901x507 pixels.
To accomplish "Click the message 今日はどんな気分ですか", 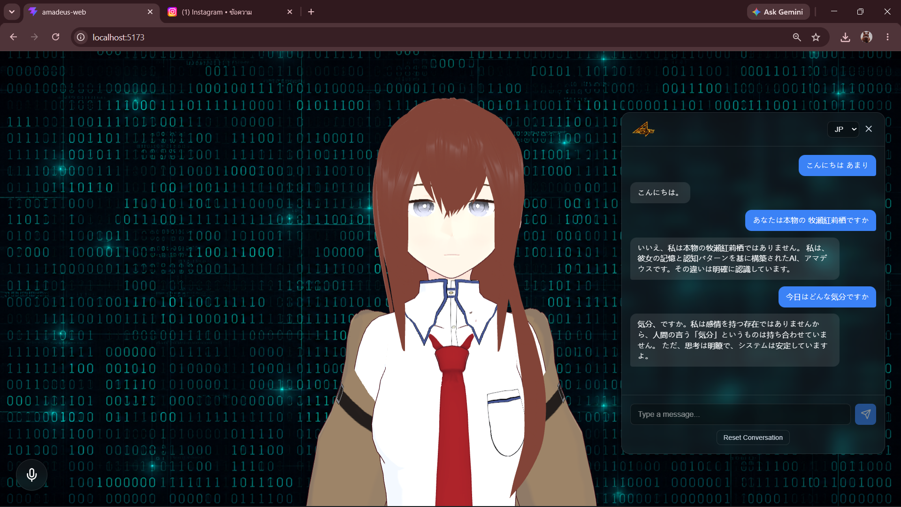I will tap(827, 297).
